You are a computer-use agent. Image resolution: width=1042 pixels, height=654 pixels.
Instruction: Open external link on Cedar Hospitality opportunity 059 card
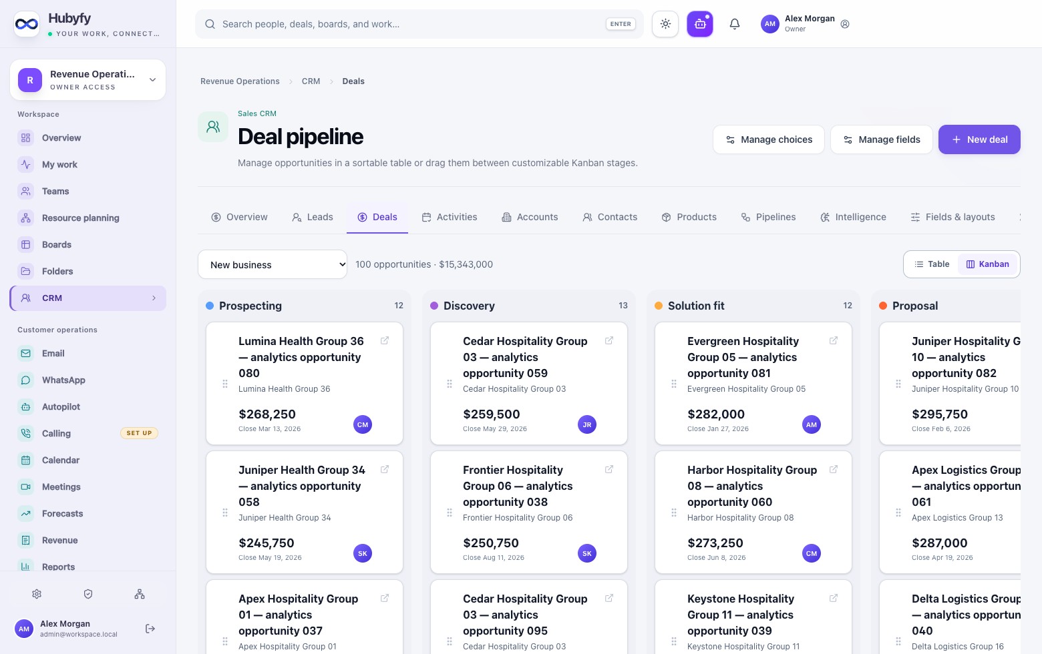[x=609, y=341]
